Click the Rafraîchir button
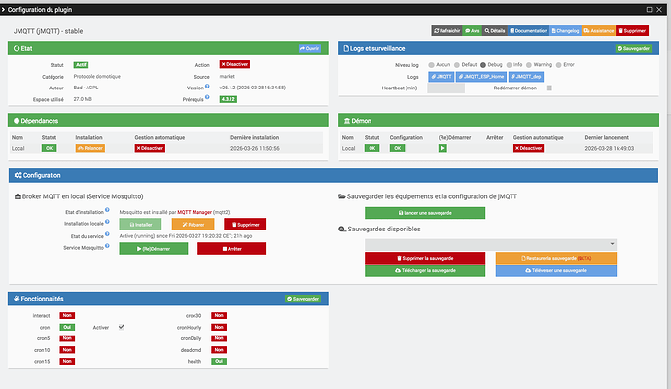The image size is (671, 389). click(446, 31)
